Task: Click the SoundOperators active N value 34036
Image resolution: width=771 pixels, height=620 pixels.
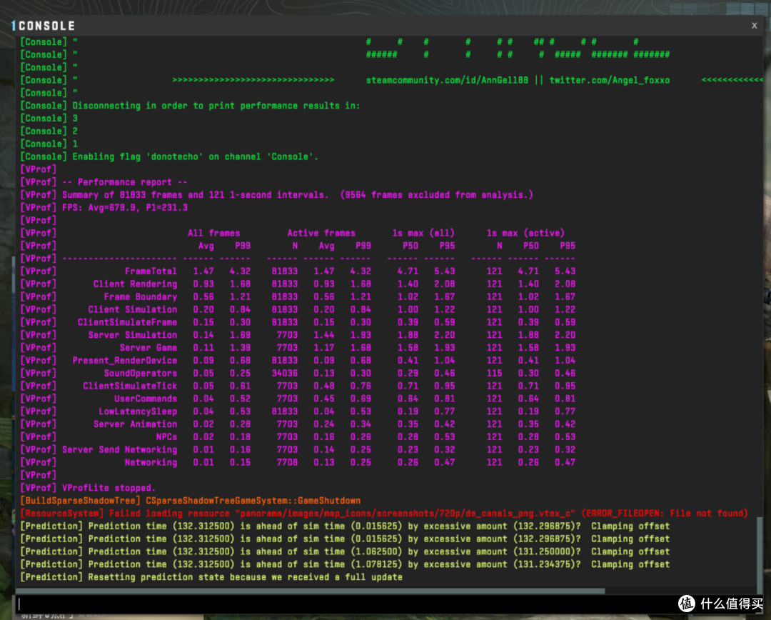Action: pyautogui.click(x=284, y=374)
